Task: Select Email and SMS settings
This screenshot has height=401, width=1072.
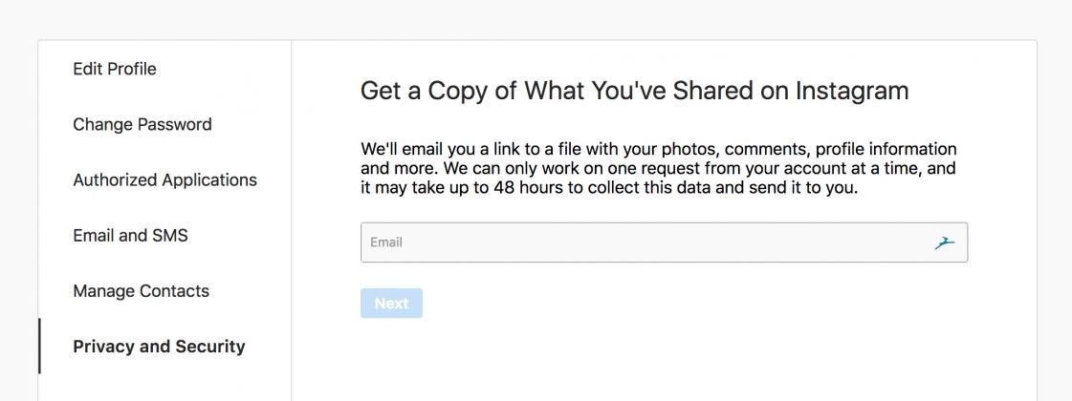Action: click(x=130, y=235)
